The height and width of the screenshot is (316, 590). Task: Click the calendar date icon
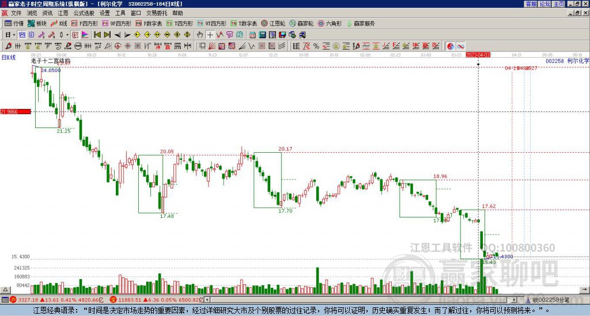coord(252,35)
